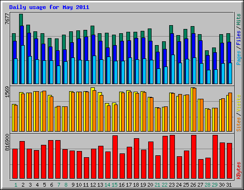Click day label 31 on x-axis

pos(229,185)
